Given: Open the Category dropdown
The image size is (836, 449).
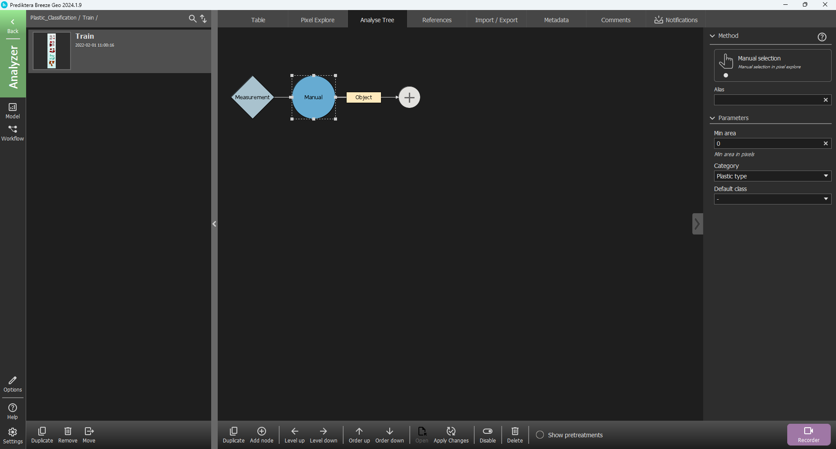Looking at the screenshot, I should (x=772, y=176).
